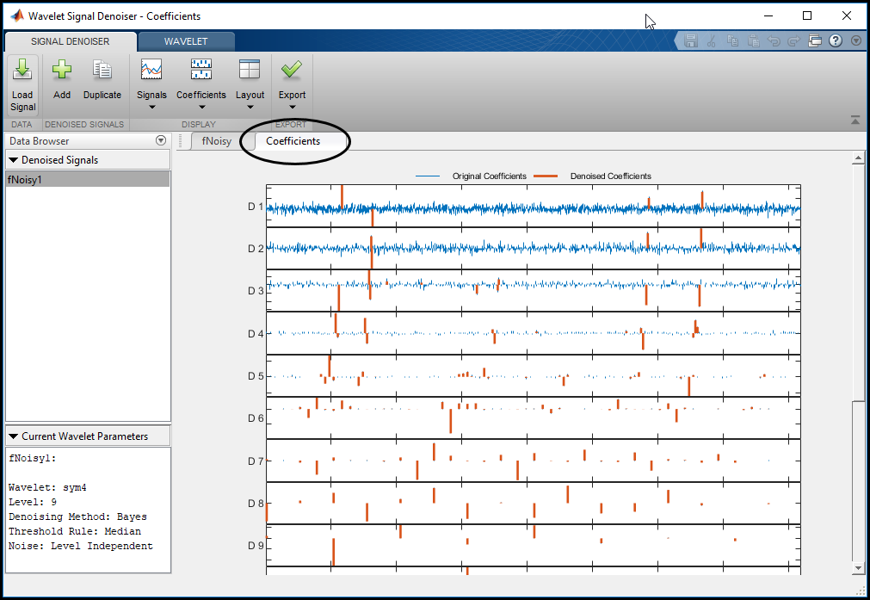Add a new denoised signal
The height and width of the screenshot is (600, 870).
62,79
